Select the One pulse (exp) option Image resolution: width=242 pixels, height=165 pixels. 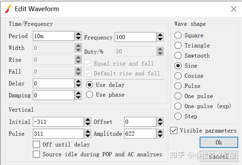point(178,106)
